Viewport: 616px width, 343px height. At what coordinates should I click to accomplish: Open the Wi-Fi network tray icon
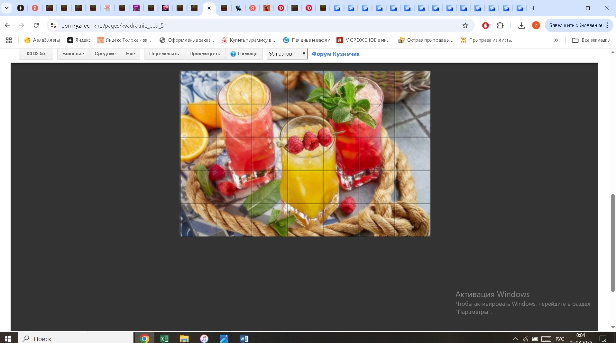pyautogui.click(x=526, y=339)
